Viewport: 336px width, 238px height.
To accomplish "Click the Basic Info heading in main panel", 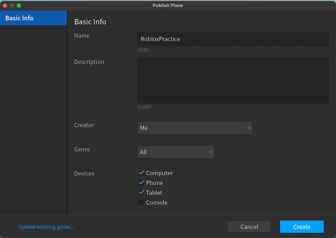I will [x=90, y=22].
